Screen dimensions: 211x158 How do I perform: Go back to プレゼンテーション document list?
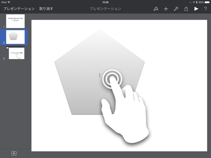(19, 9)
